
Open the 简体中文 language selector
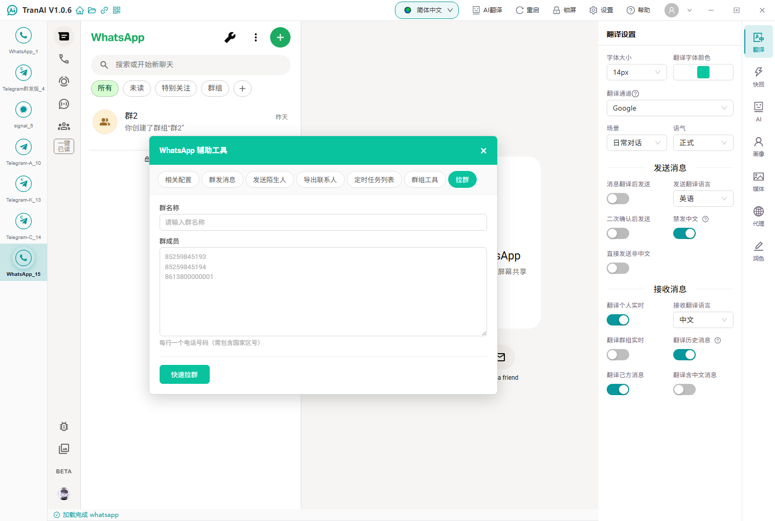(x=427, y=10)
